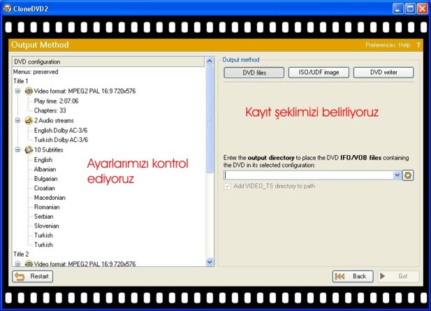Select the 'Title 1' row
The width and height of the screenshot is (431, 311).
[21, 81]
